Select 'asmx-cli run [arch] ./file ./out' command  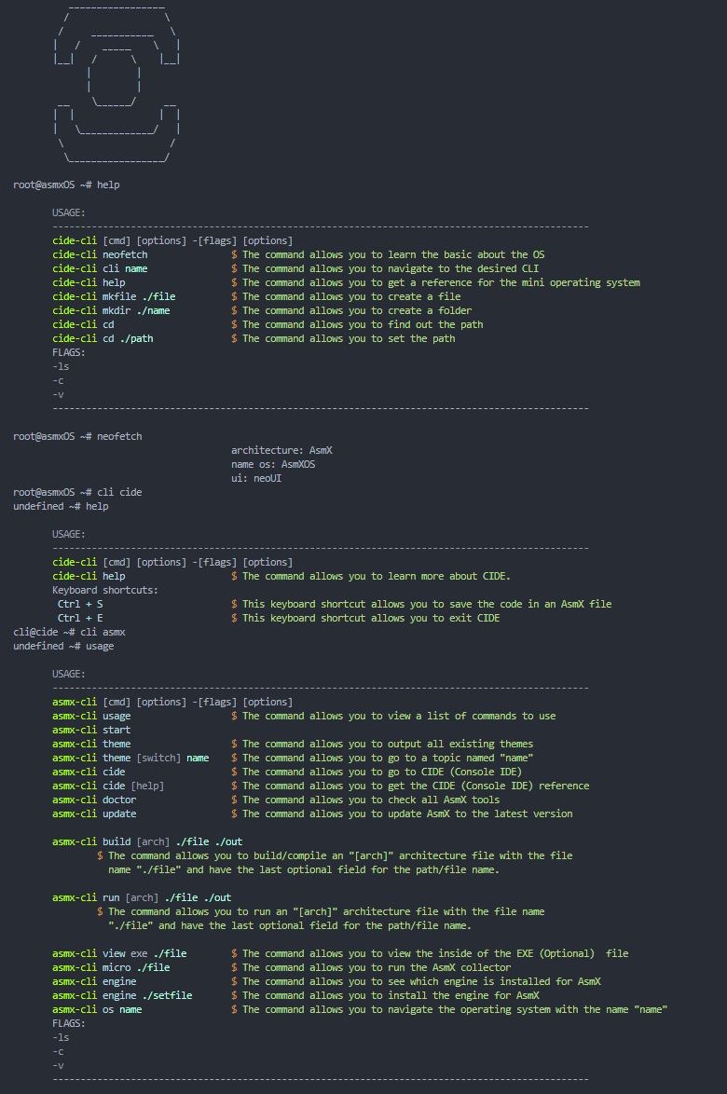click(142, 897)
